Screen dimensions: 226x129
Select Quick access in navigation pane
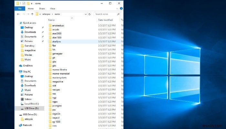(x=30, y=23)
